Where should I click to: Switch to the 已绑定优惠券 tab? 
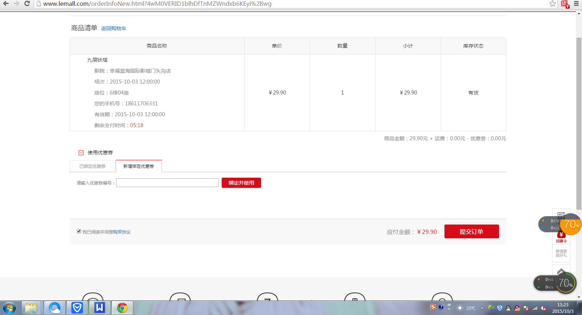(x=92, y=166)
